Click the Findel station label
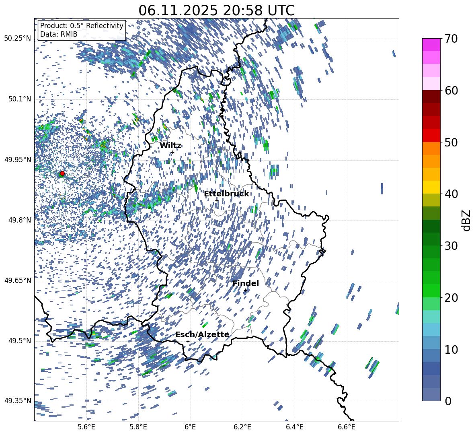The width and height of the screenshot is (476, 435). [x=246, y=283]
